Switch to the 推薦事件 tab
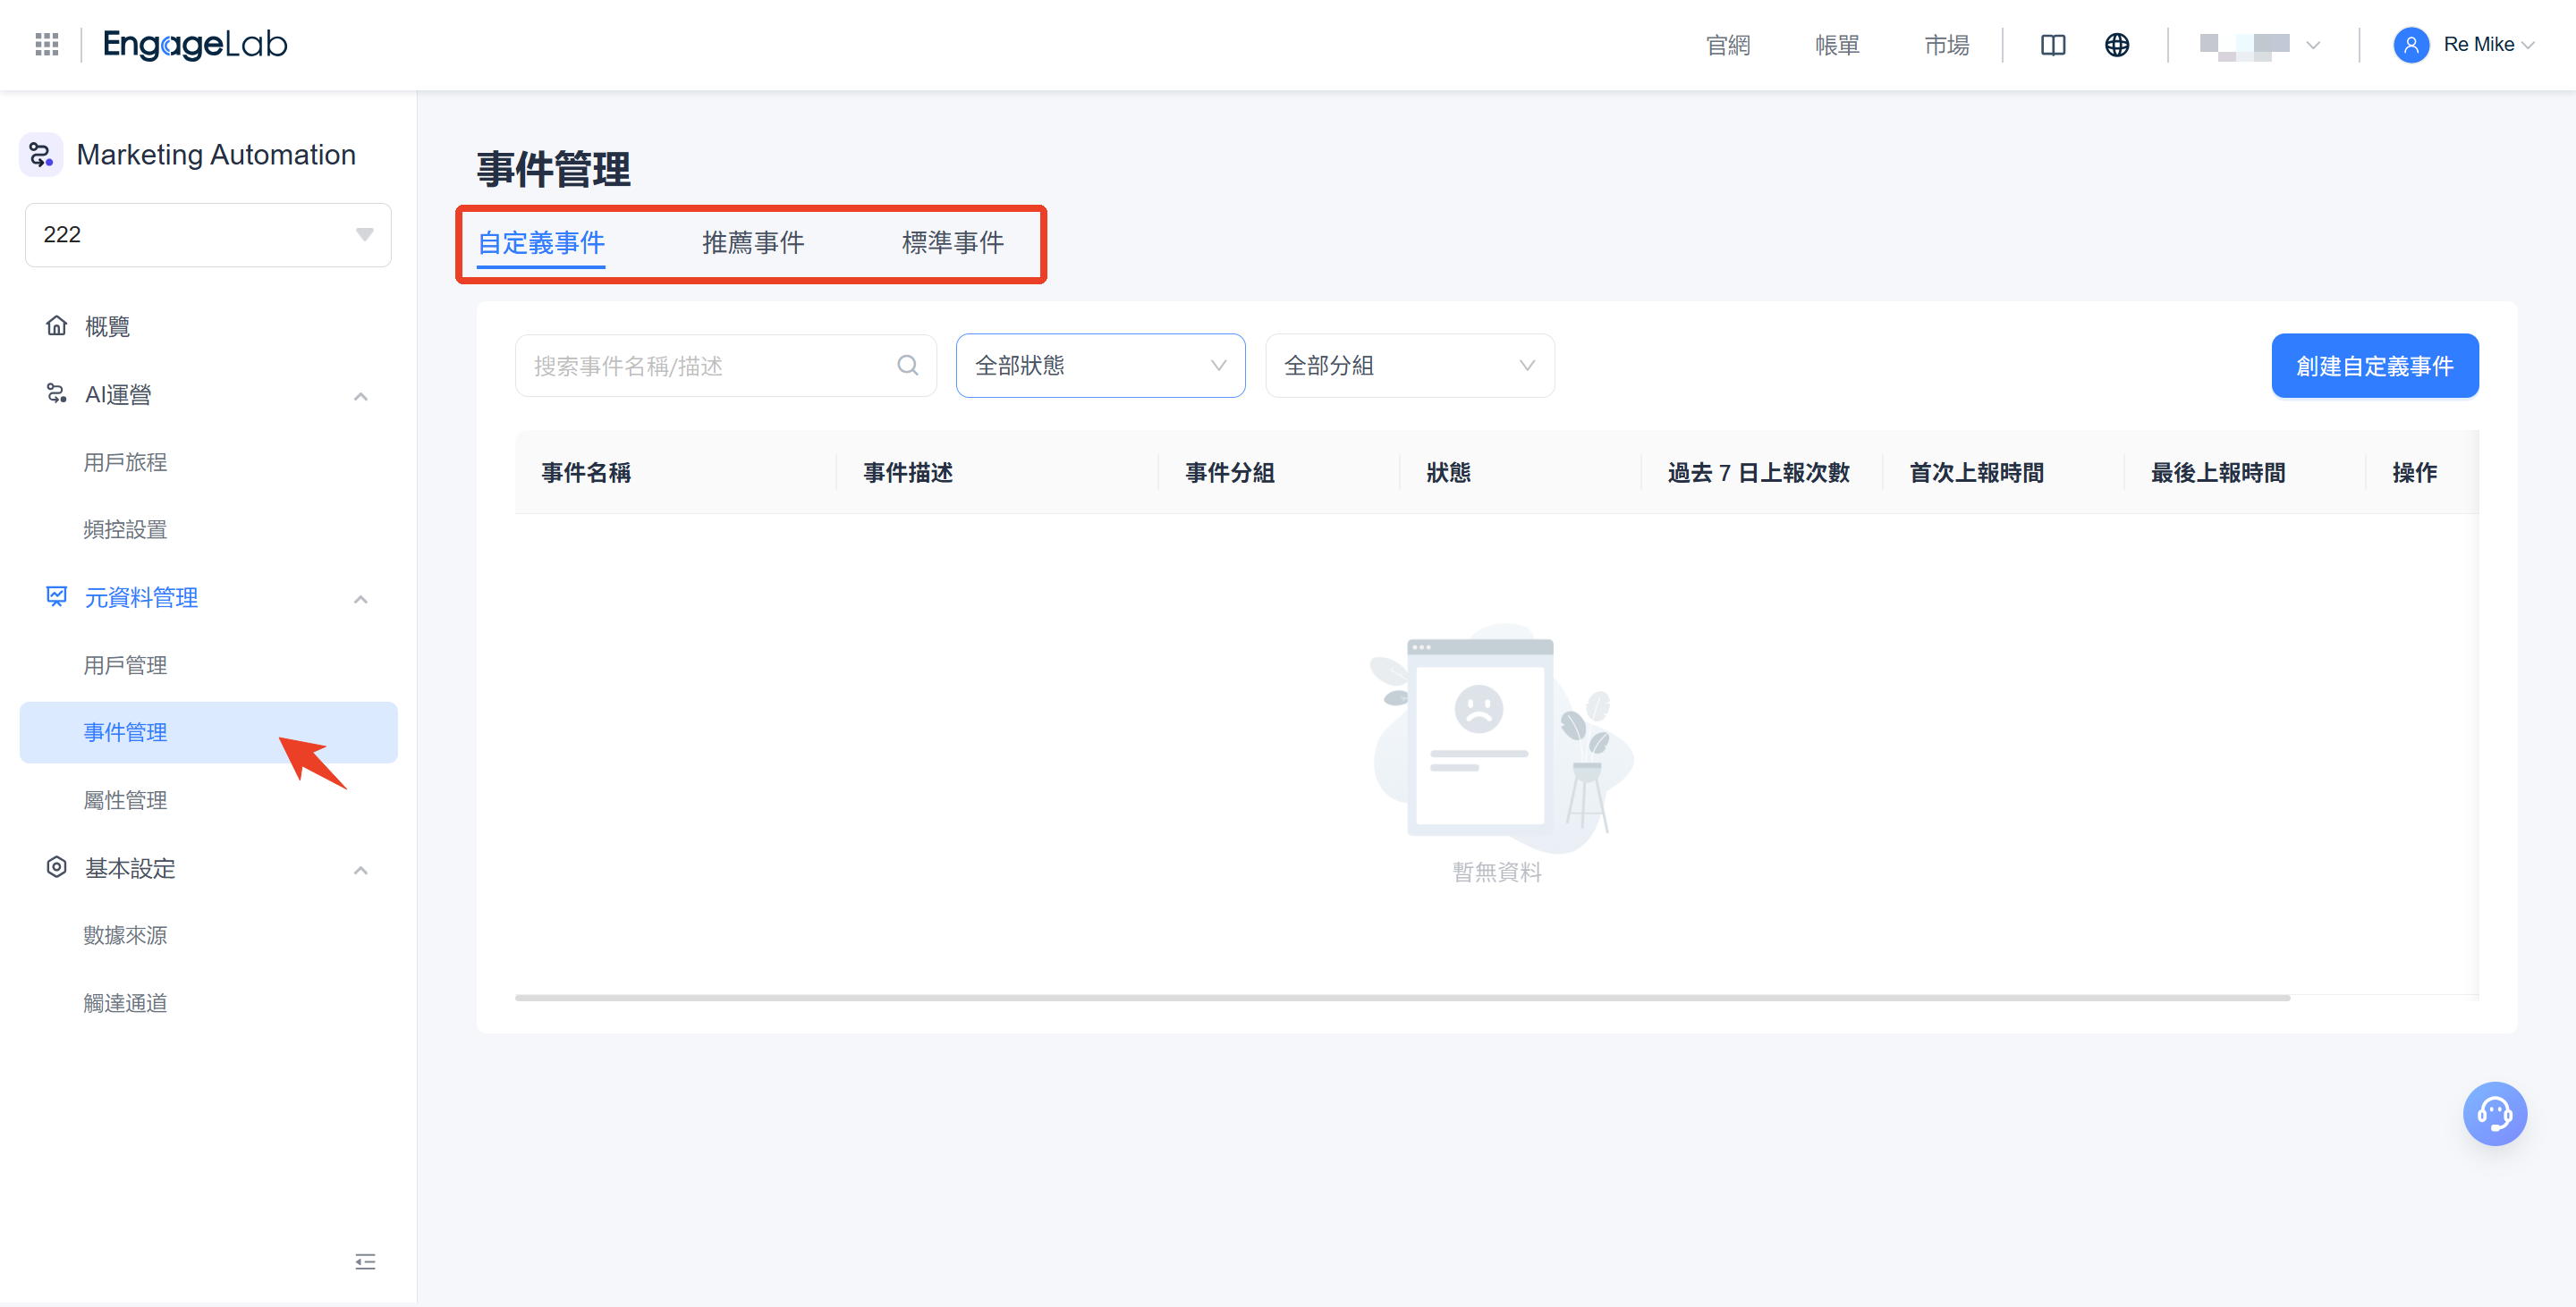The width and height of the screenshot is (2576, 1307). click(x=752, y=243)
